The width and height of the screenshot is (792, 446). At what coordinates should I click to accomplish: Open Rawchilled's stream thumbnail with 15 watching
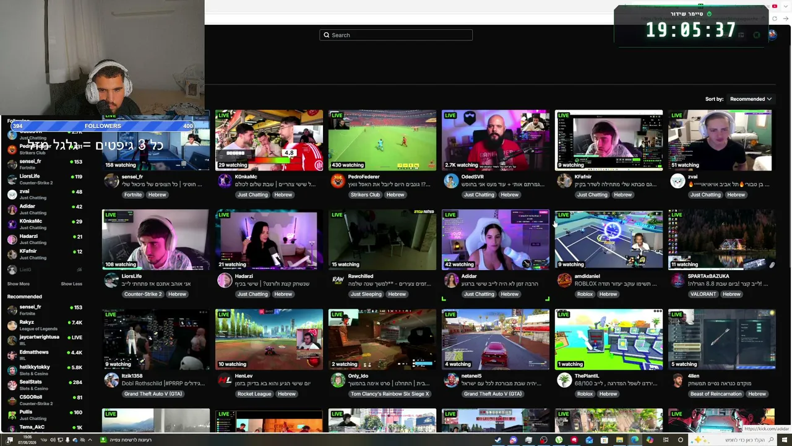(382, 240)
